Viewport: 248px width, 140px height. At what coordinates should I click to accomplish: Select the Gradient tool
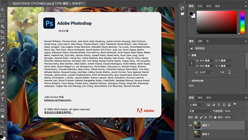[x=3, y=77]
